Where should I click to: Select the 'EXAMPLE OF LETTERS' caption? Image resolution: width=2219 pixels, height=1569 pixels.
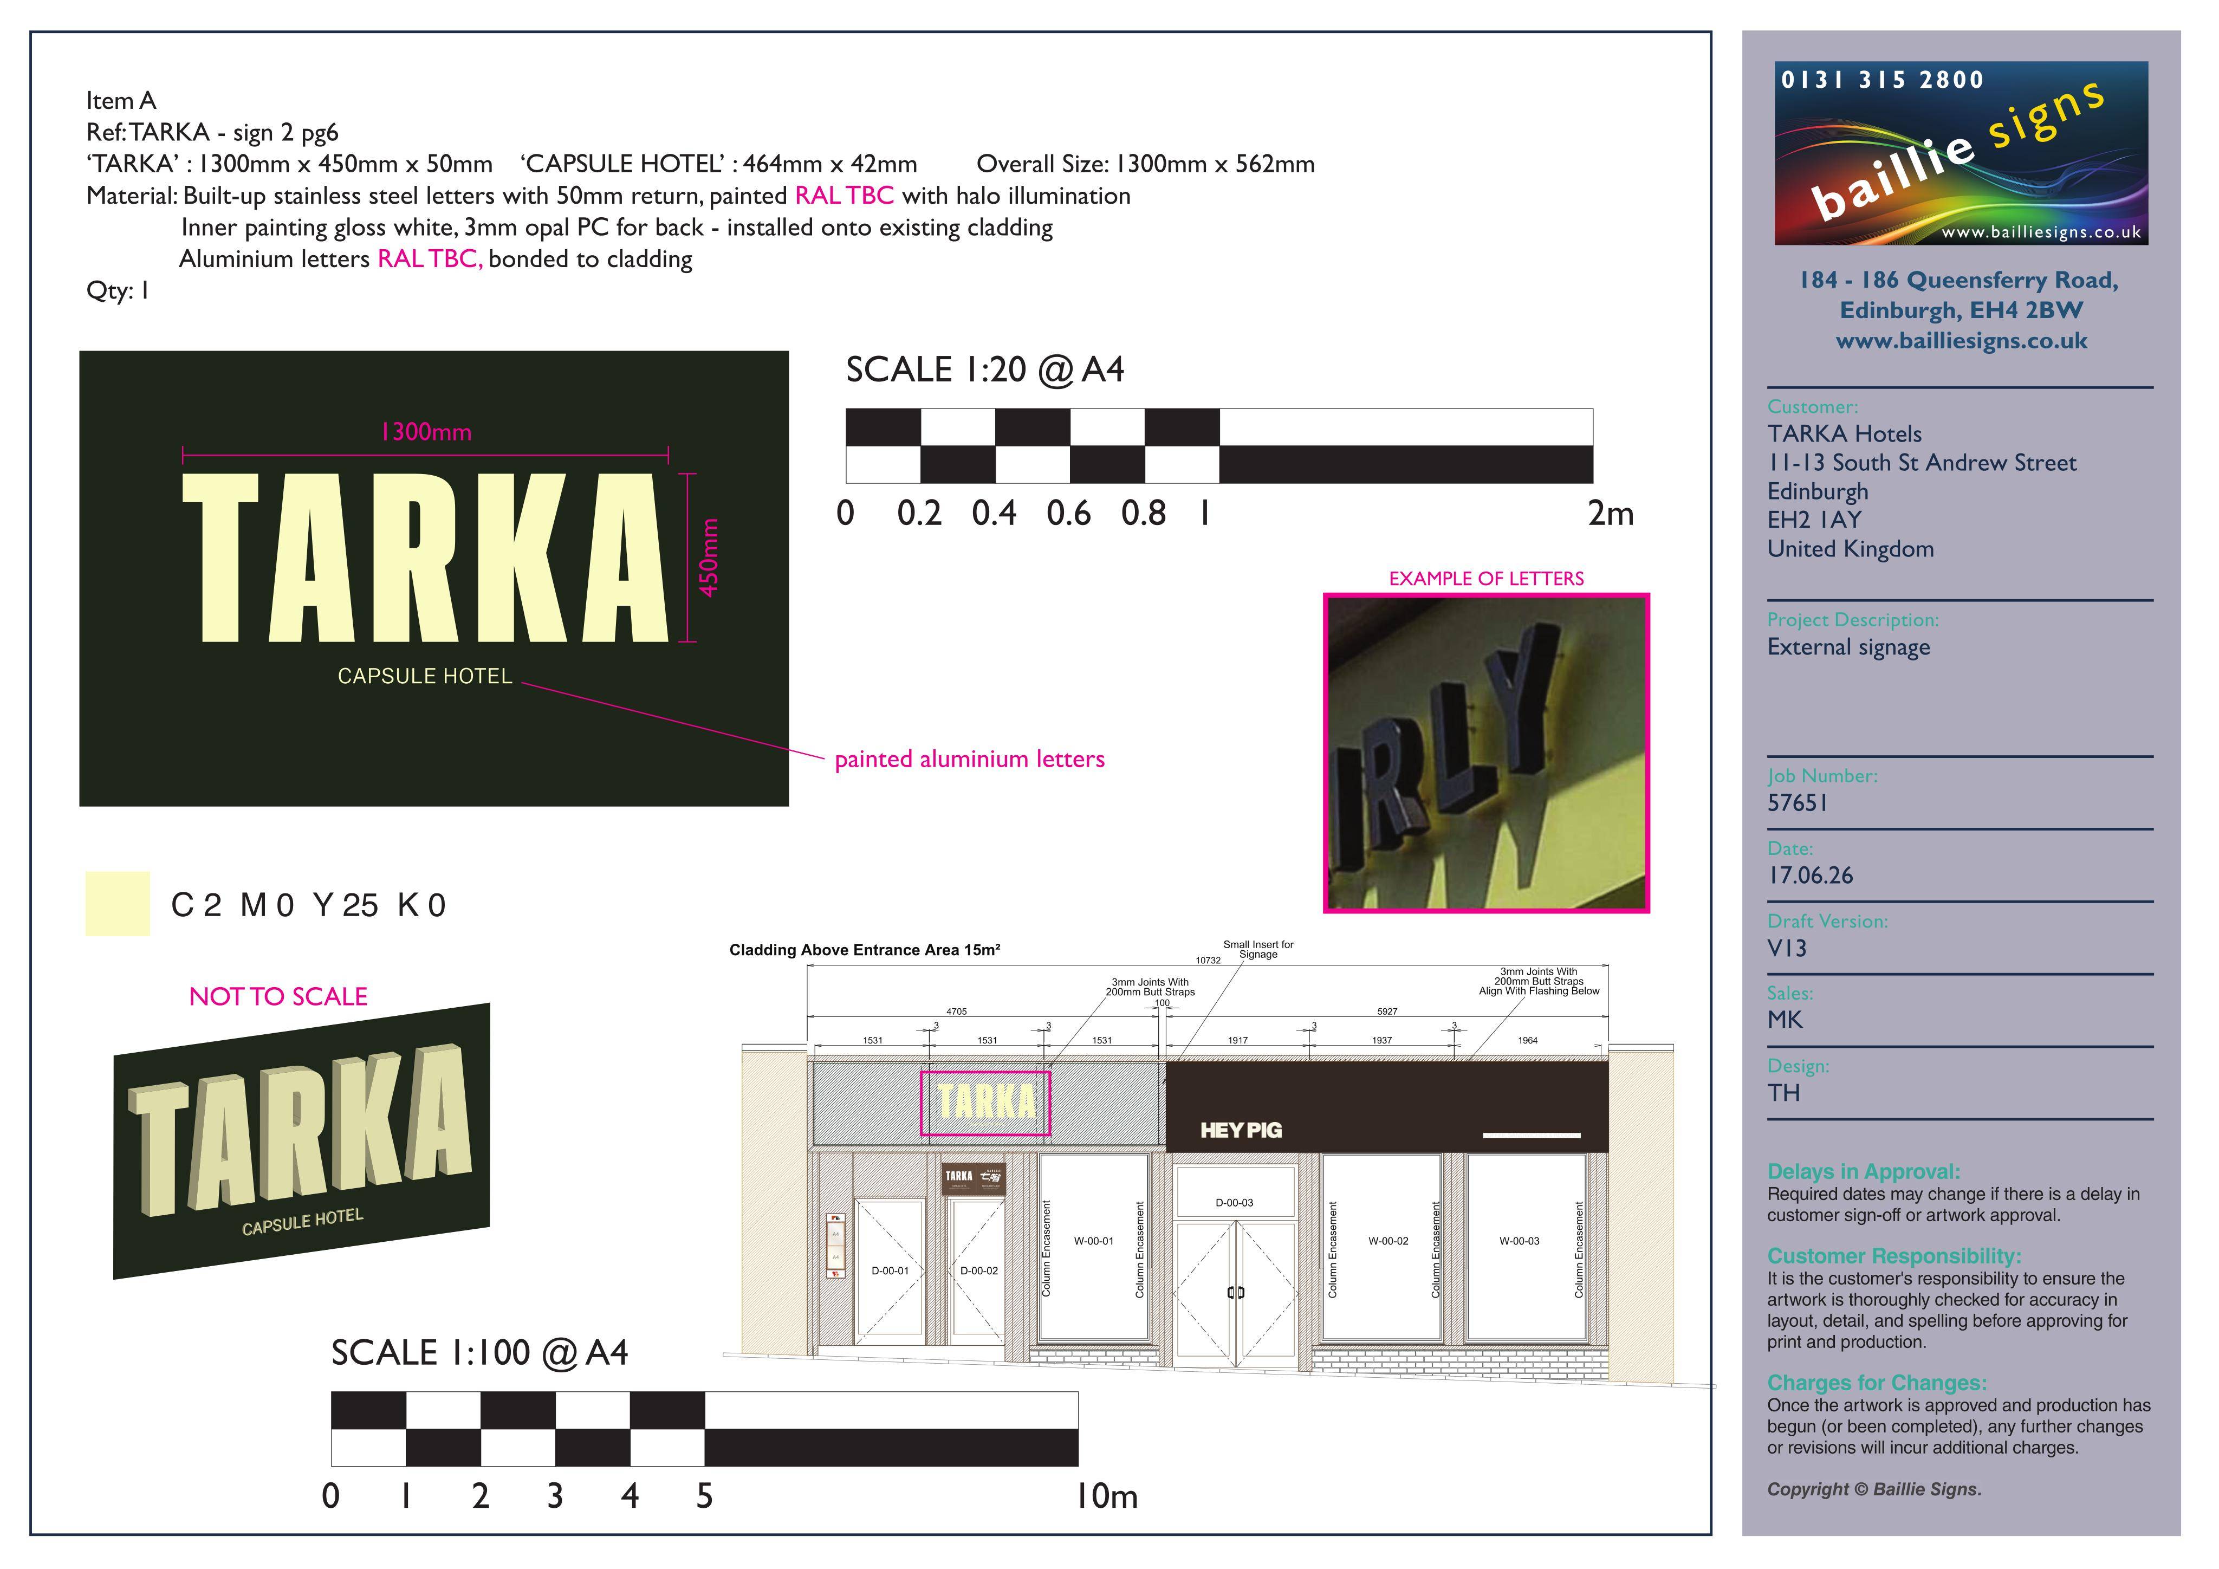coord(1487,578)
